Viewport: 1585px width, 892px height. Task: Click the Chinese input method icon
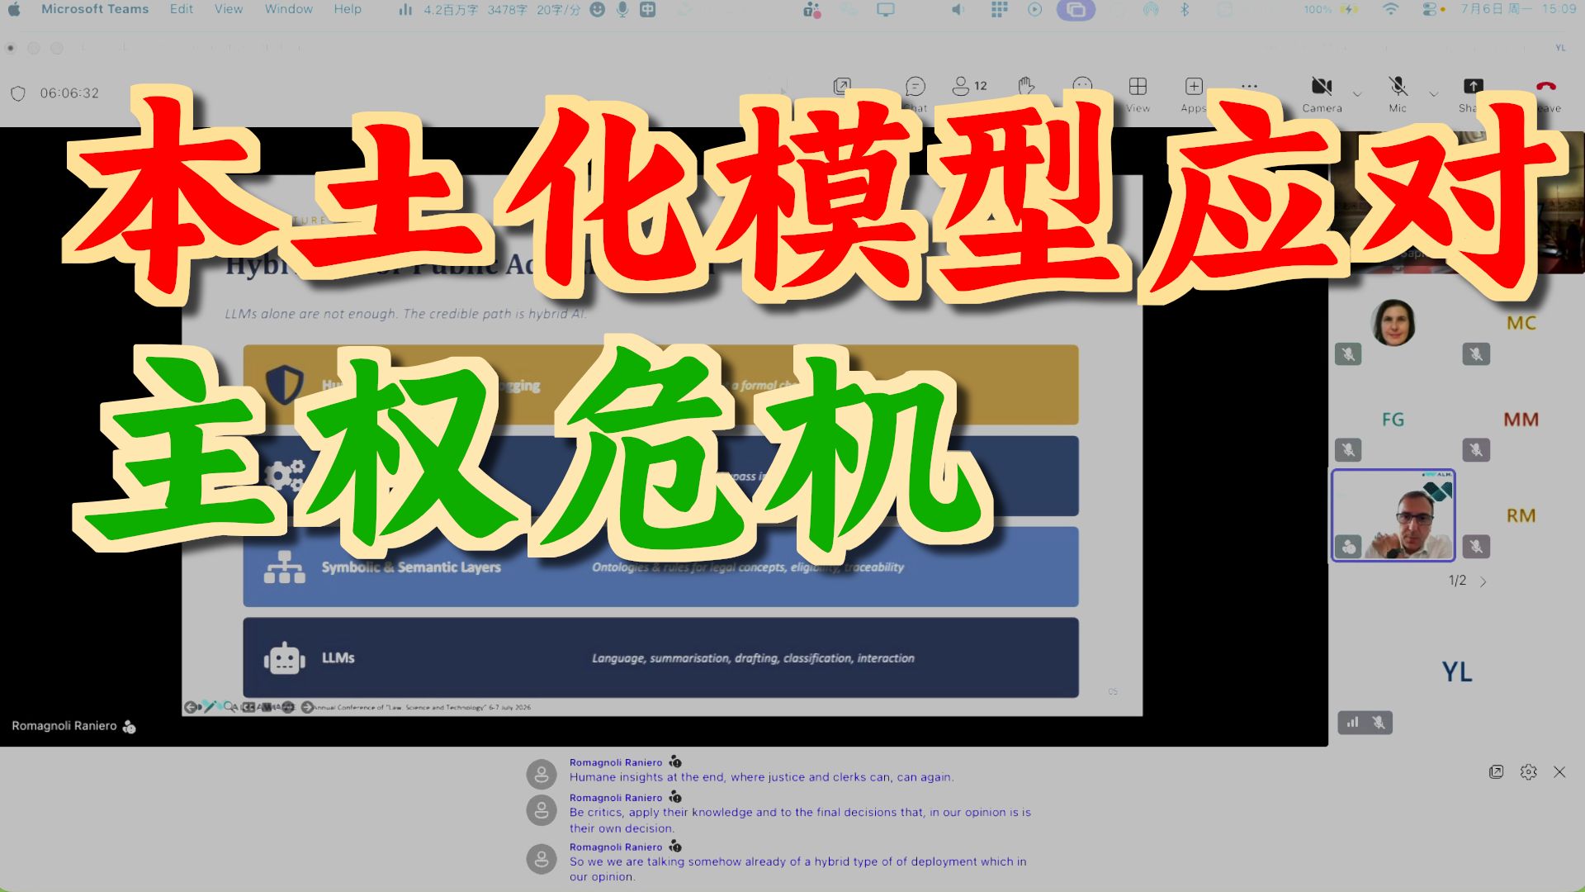coord(648,10)
